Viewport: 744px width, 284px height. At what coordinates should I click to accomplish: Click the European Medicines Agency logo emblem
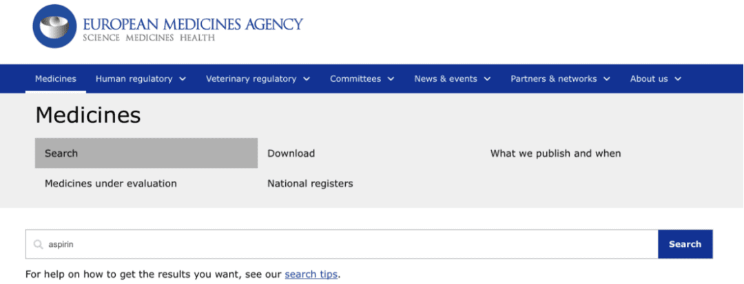pos(54,26)
